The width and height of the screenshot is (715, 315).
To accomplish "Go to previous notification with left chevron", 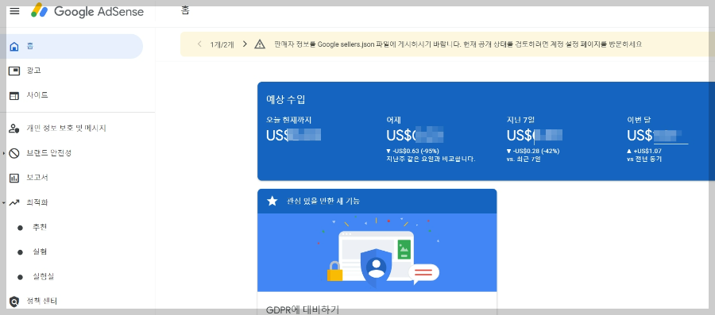I will coord(199,44).
